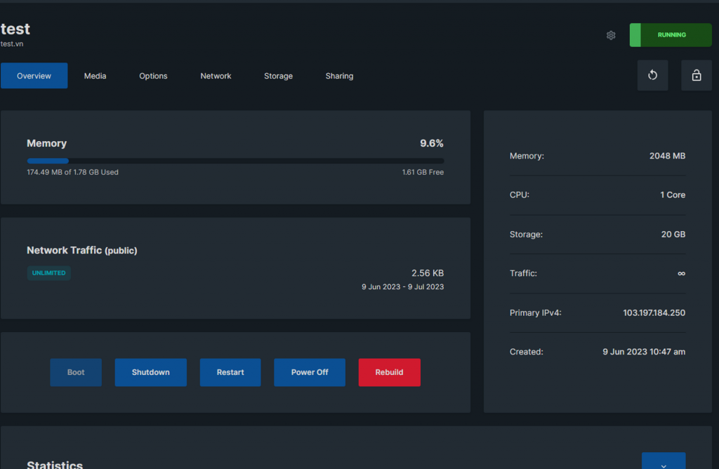Click the refresh circular arrow icon
Viewport: 719px width, 469px height.
pos(652,75)
